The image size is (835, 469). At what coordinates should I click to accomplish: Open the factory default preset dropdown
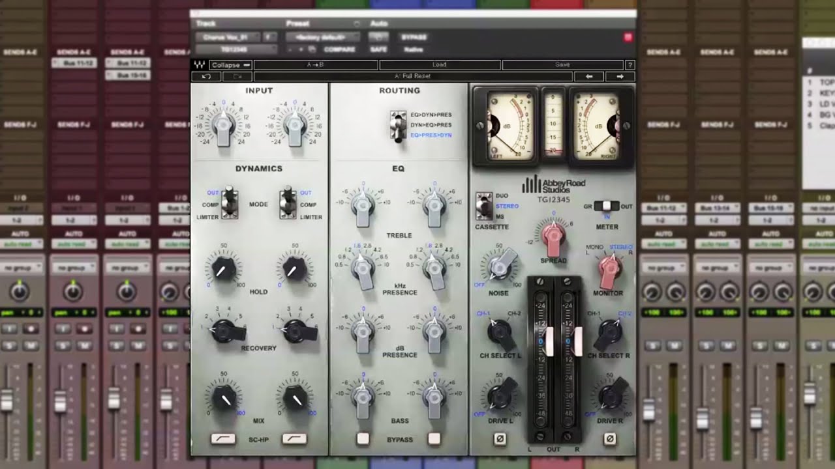point(323,37)
